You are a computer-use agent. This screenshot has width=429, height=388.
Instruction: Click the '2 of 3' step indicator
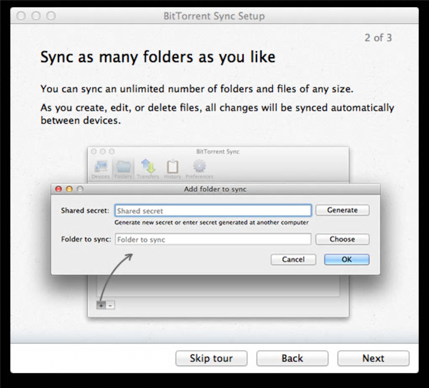(378, 38)
